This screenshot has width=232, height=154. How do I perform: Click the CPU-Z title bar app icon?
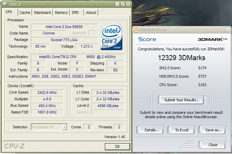coord(5,4)
